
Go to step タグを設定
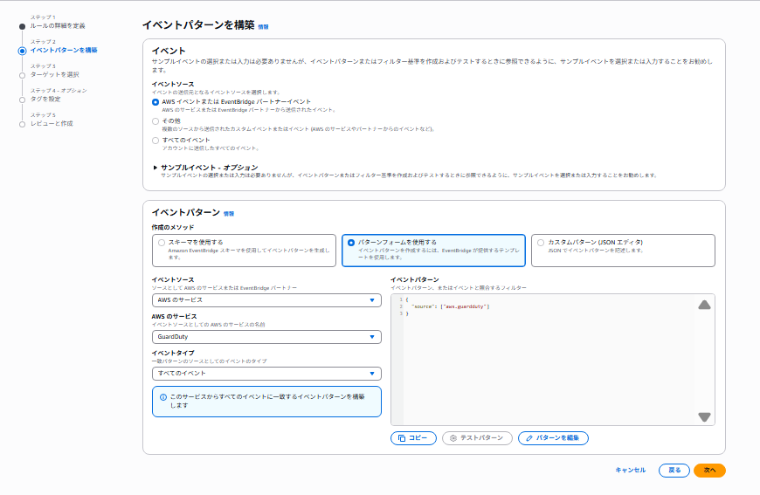tap(45, 99)
